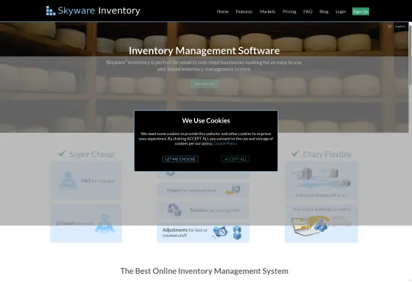Image resolution: width=412 pixels, height=282 pixels.
Task: Click 'The Best Online Inventory Management System' heading
Action: (205, 271)
